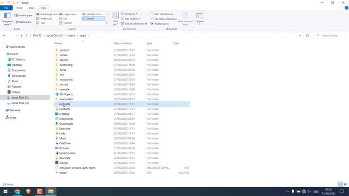The height and width of the screenshot is (196, 349).
Task: Switch to Extra large icons layout
Action: point(47,14)
